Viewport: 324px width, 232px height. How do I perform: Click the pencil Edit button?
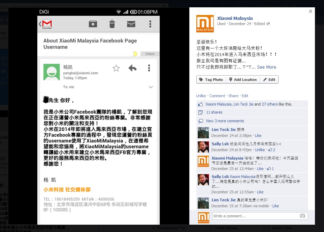pos(269,80)
